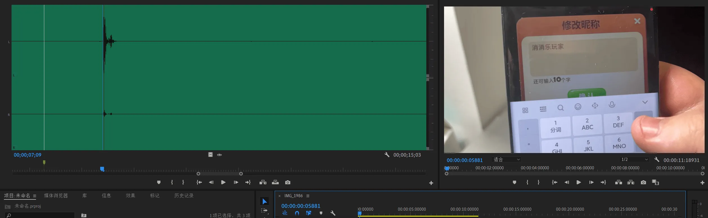Click source duration 00;00;15;03
Viewport: 708px width, 218px height.
(407, 155)
